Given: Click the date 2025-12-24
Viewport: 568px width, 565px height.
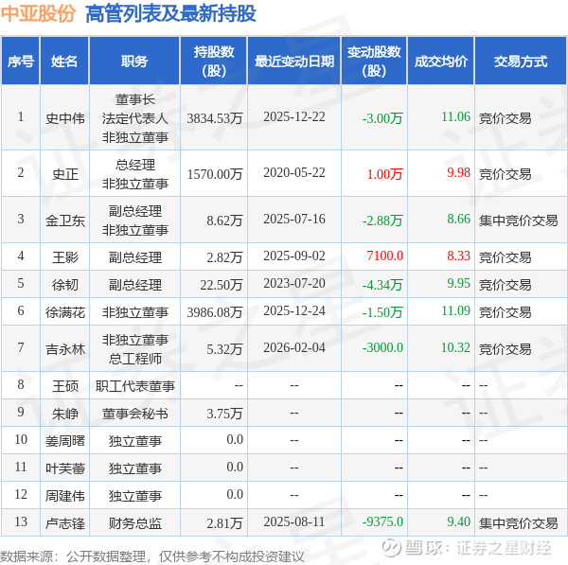Looking at the screenshot, I should point(294,310).
